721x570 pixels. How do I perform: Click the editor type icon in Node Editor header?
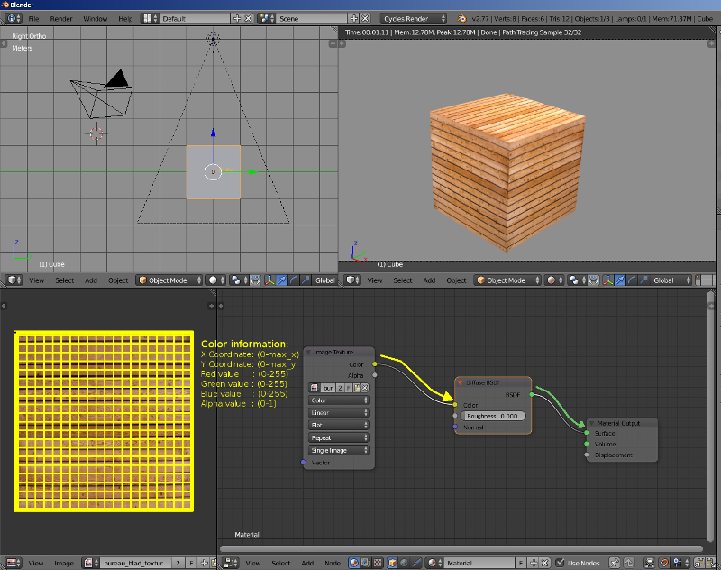227,562
